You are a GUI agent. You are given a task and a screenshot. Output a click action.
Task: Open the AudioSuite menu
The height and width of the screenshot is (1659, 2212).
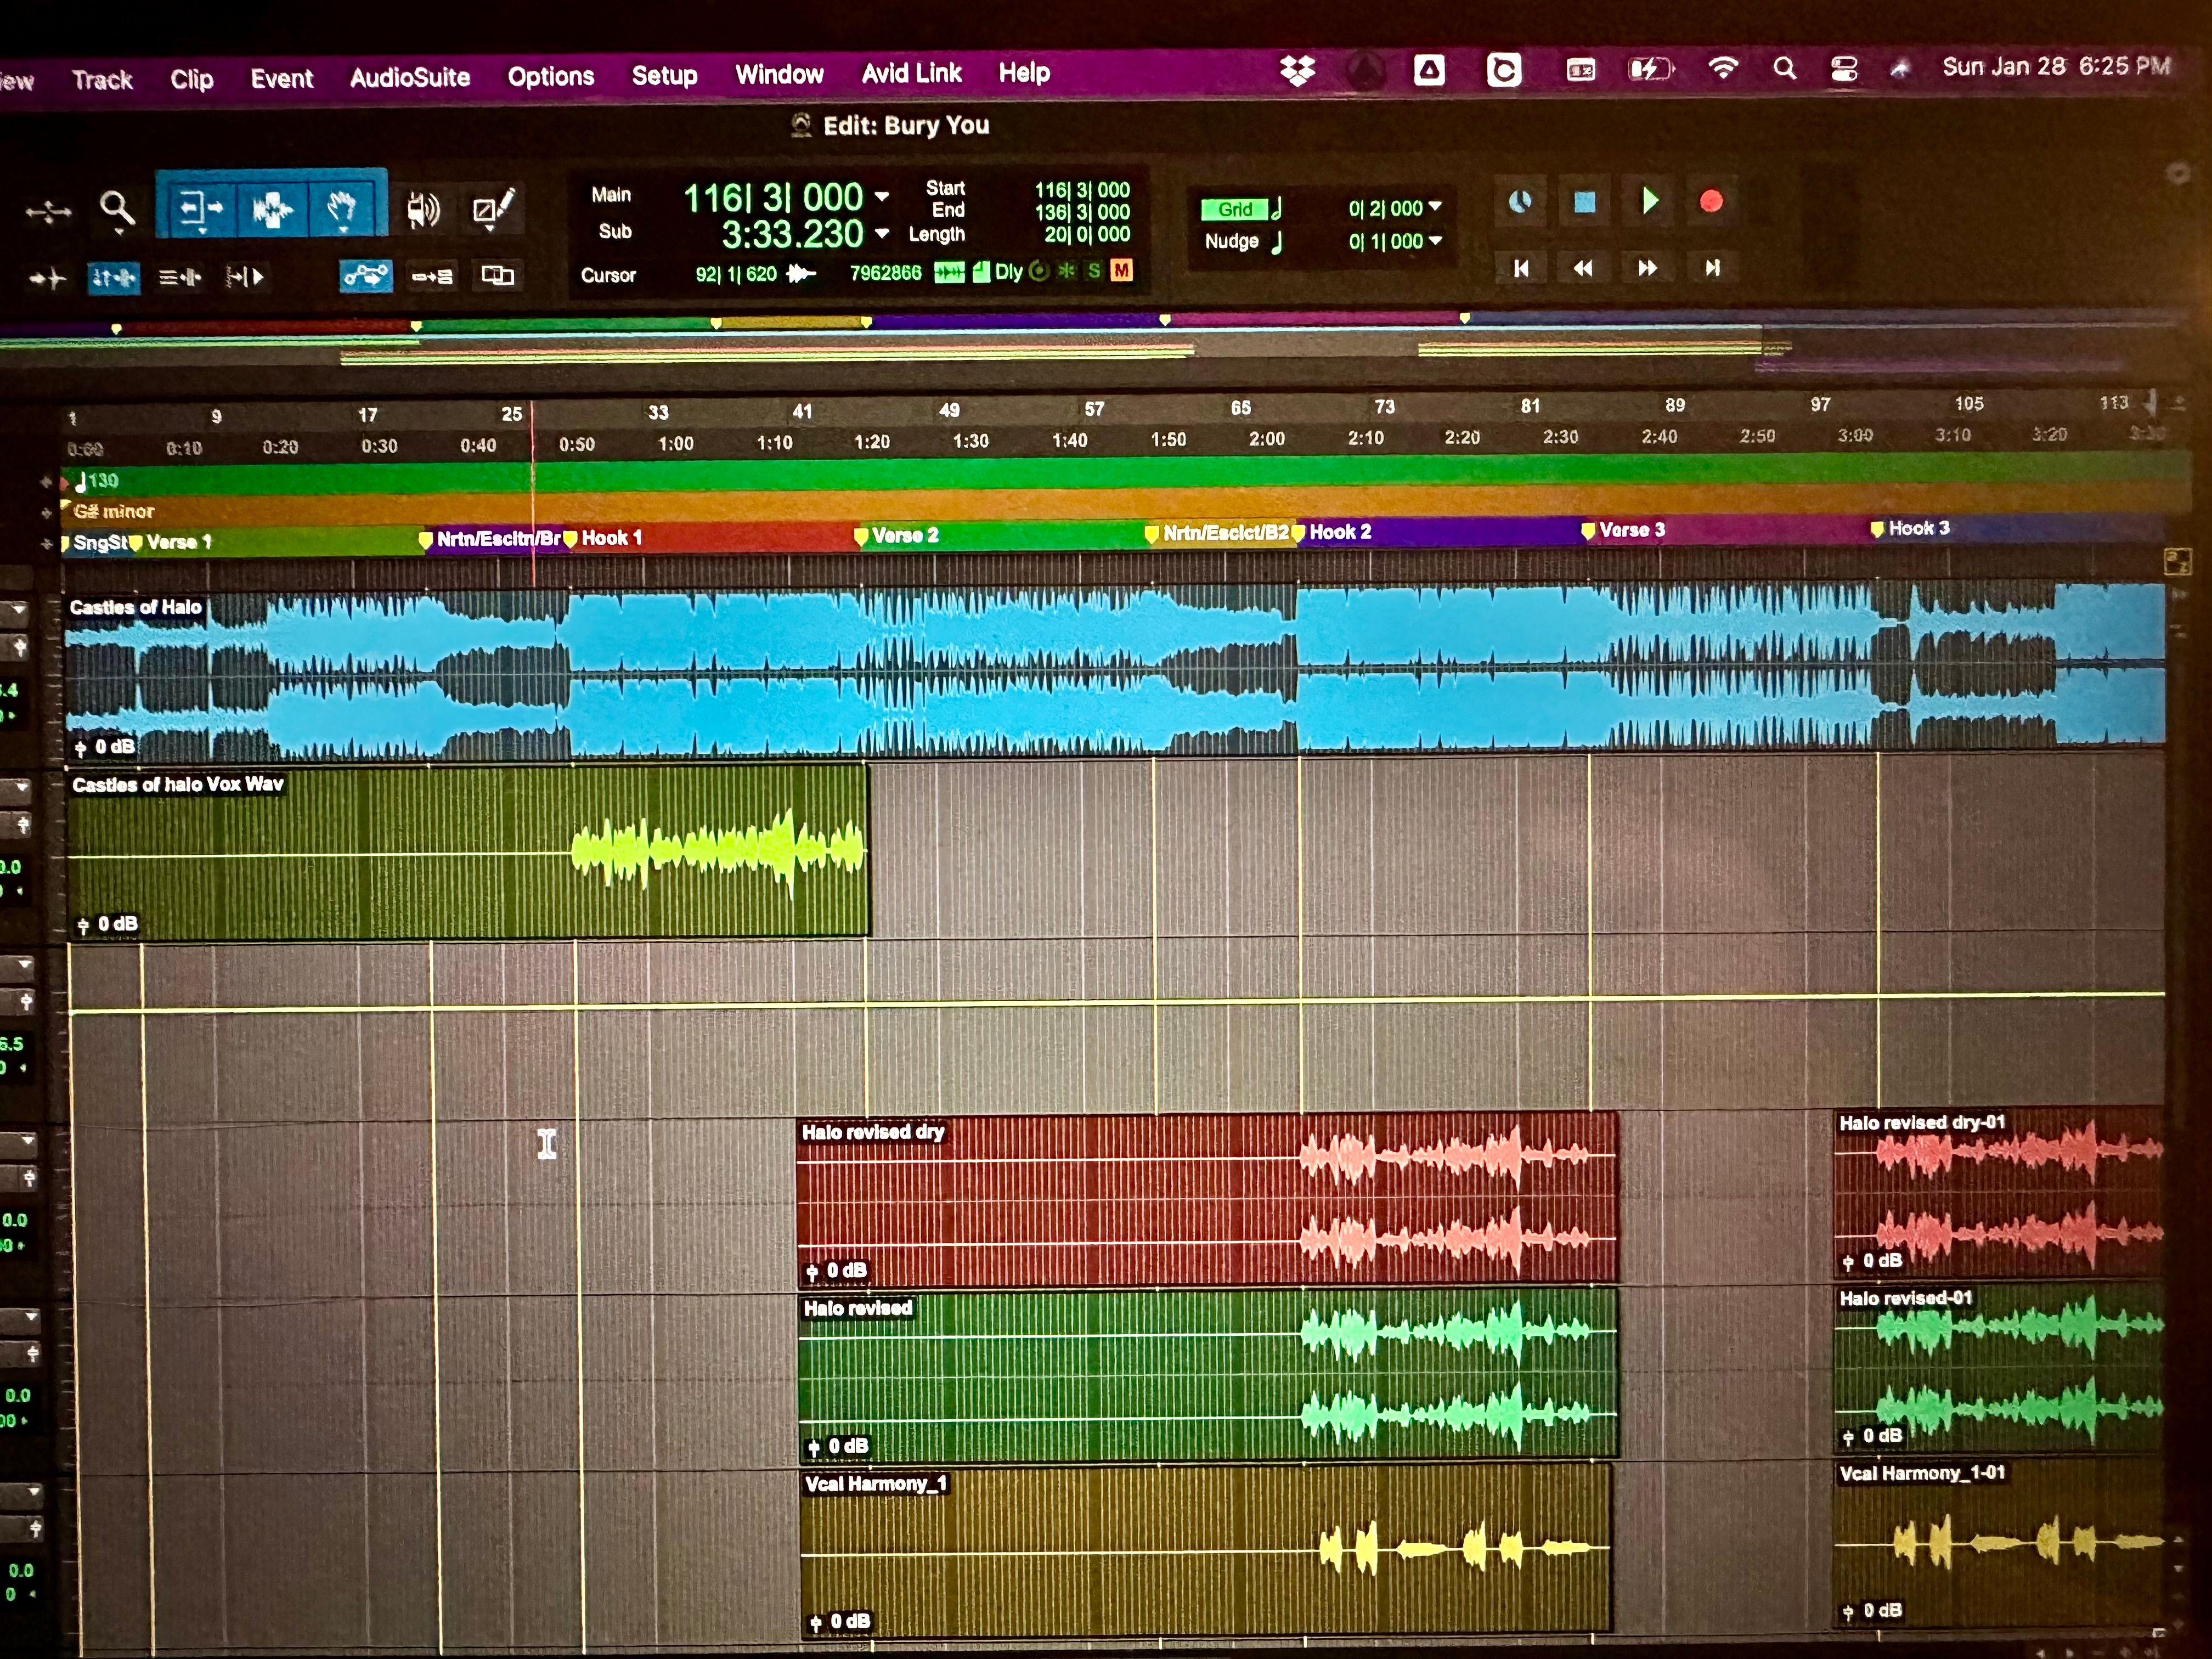pos(410,77)
